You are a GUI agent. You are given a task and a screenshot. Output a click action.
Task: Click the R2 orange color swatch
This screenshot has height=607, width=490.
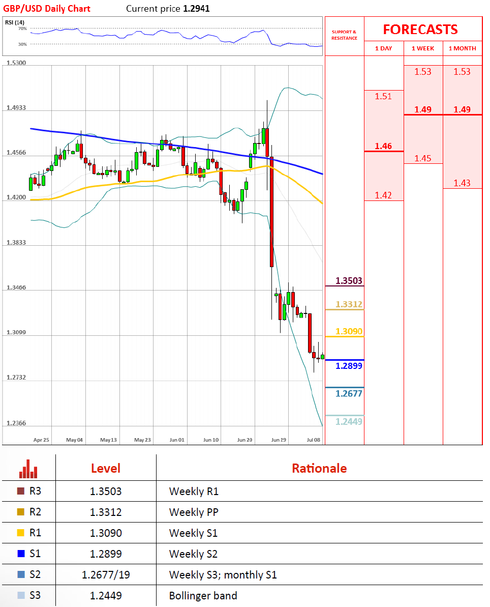tap(21, 512)
